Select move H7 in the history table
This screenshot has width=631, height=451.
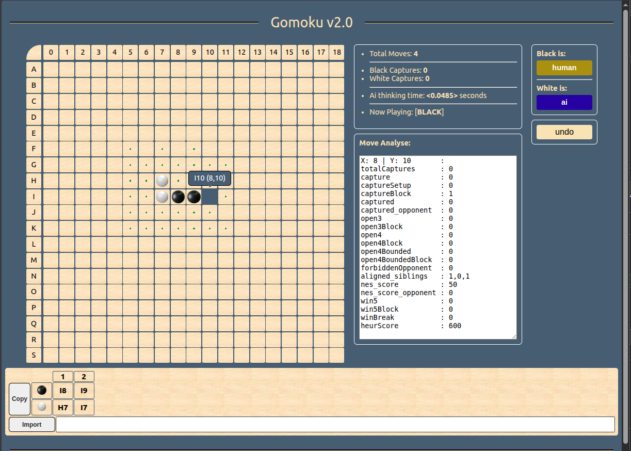click(63, 407)
